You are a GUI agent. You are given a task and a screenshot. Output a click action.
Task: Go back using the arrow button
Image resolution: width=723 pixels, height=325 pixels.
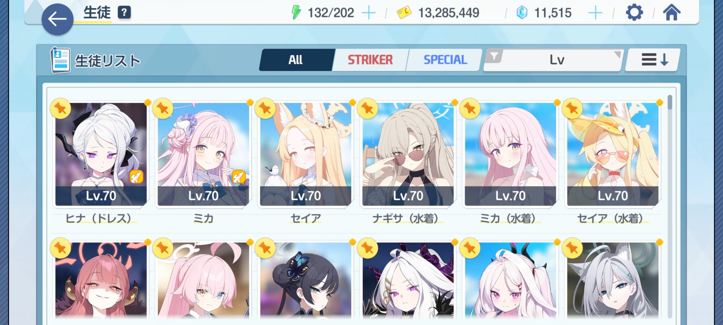pos(57,19)
